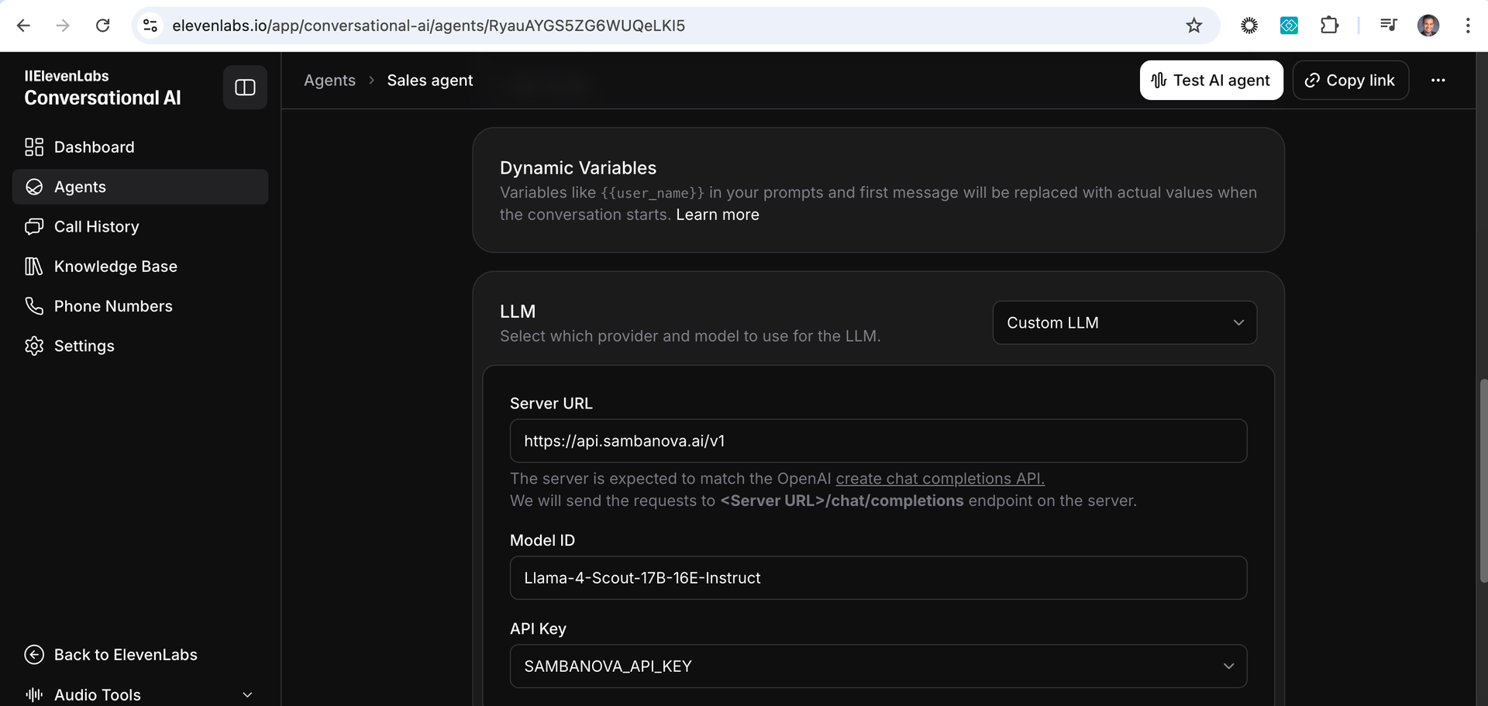The width and height of the screenshot is (1488, 706).
Task: Open the Custom LLM provider dropdown
Action: tap(1125, 322)
